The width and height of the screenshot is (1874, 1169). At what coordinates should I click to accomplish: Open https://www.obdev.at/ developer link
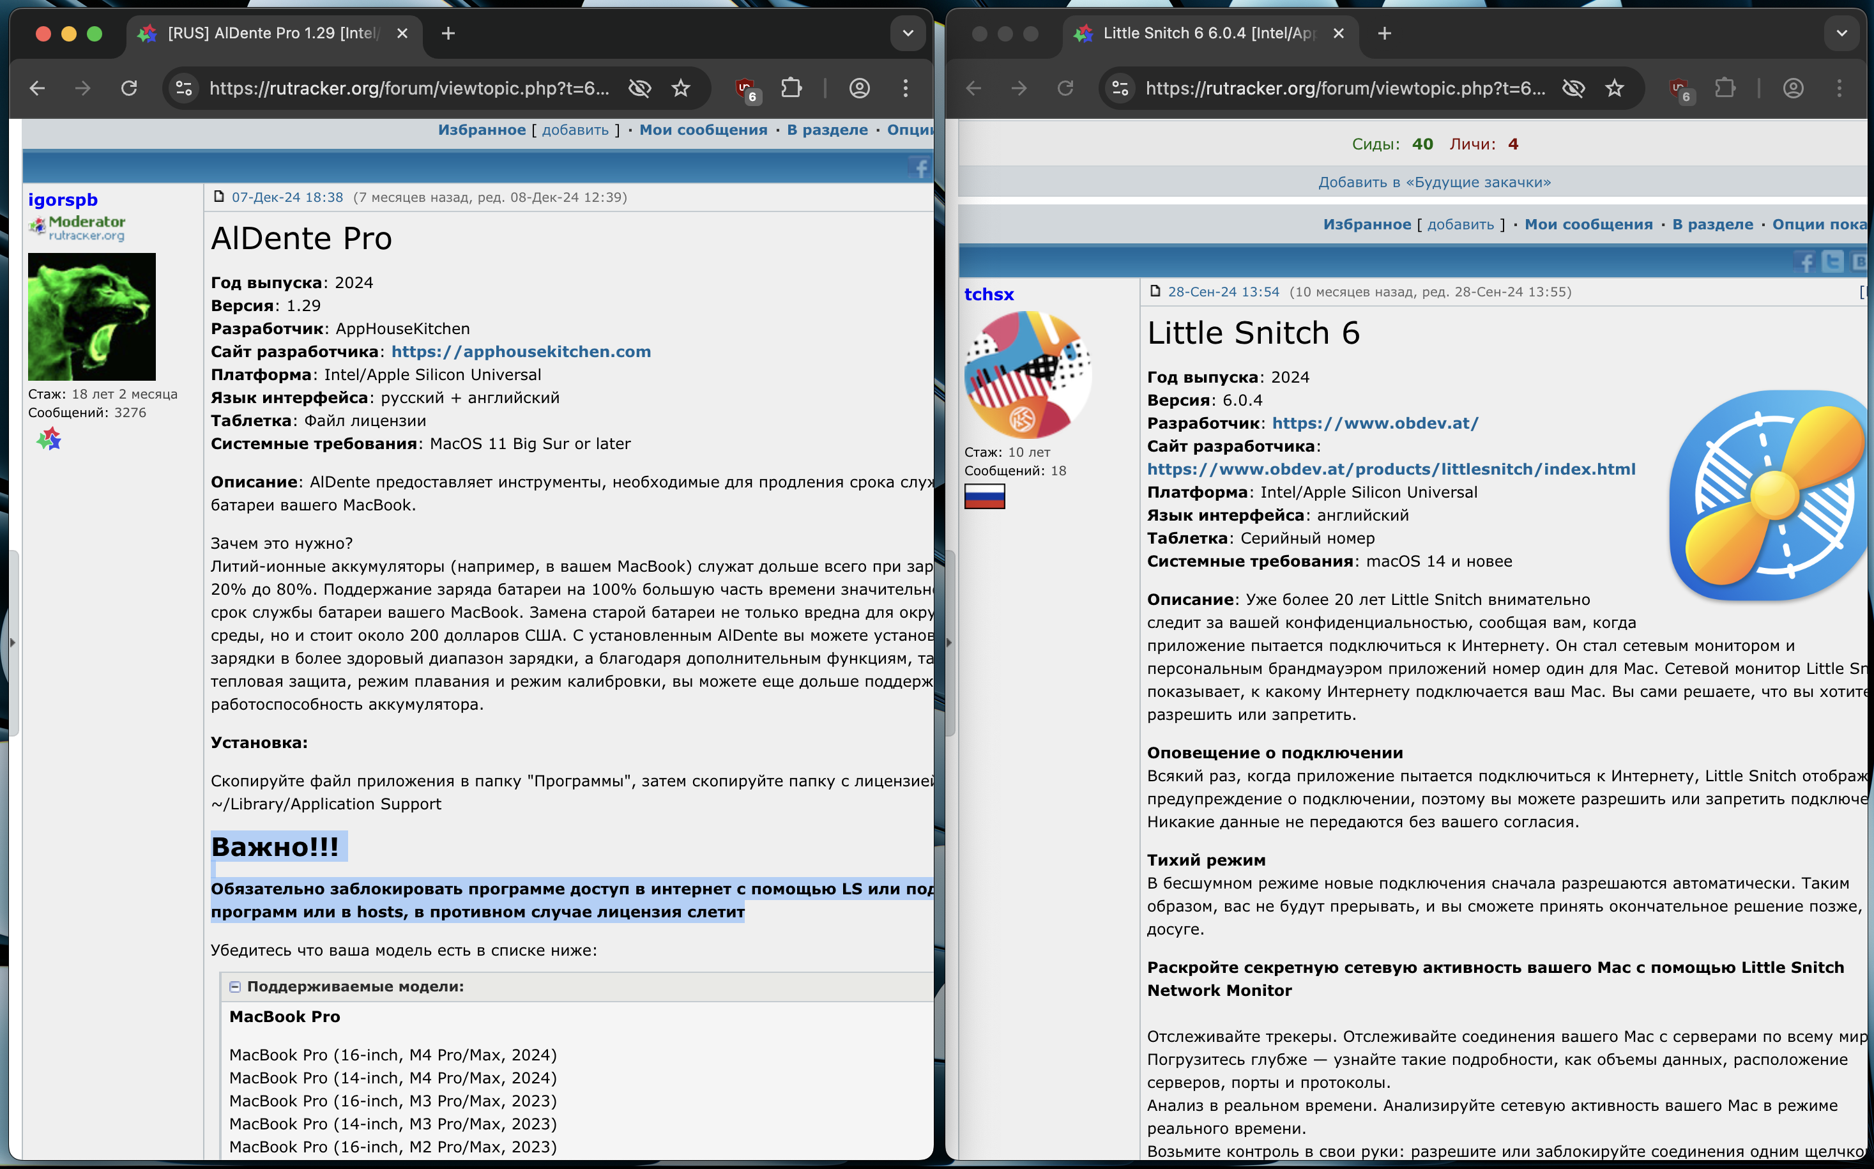pos(1375,424)
